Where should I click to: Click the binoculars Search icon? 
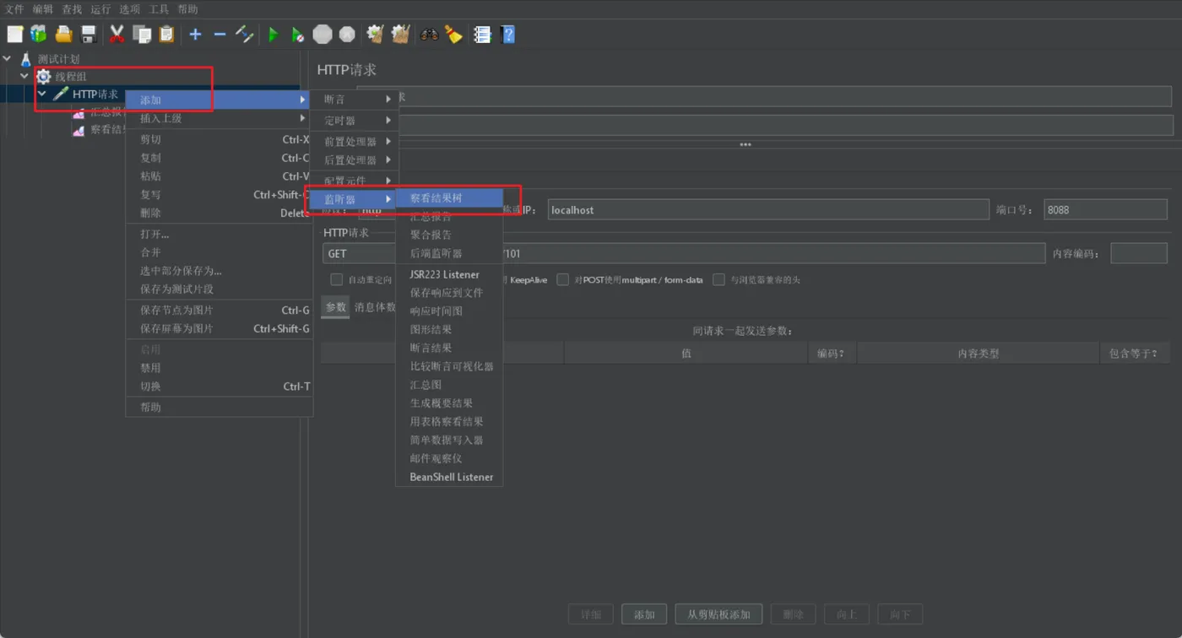tap(429, 35)
